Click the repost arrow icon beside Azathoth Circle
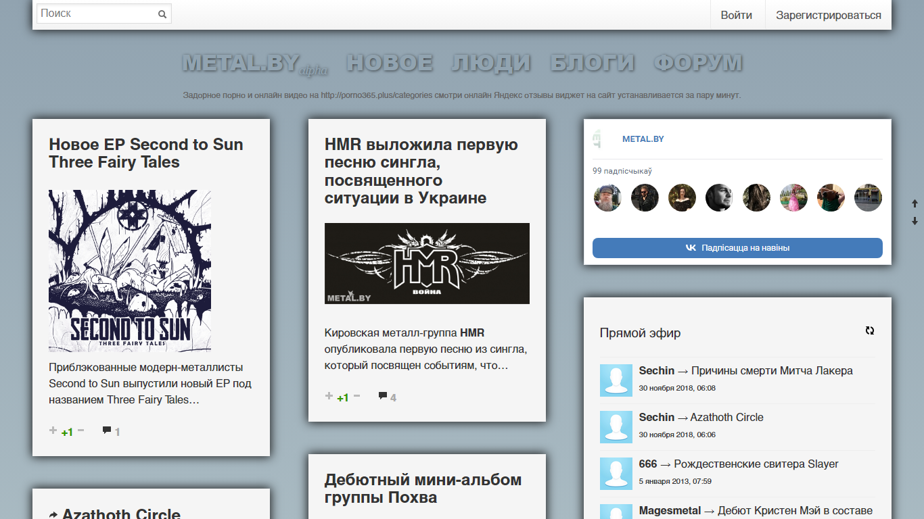 53,516
